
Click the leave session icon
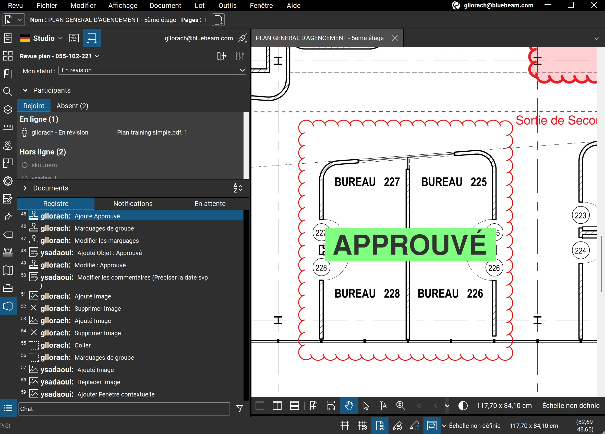tap(221, 56)
